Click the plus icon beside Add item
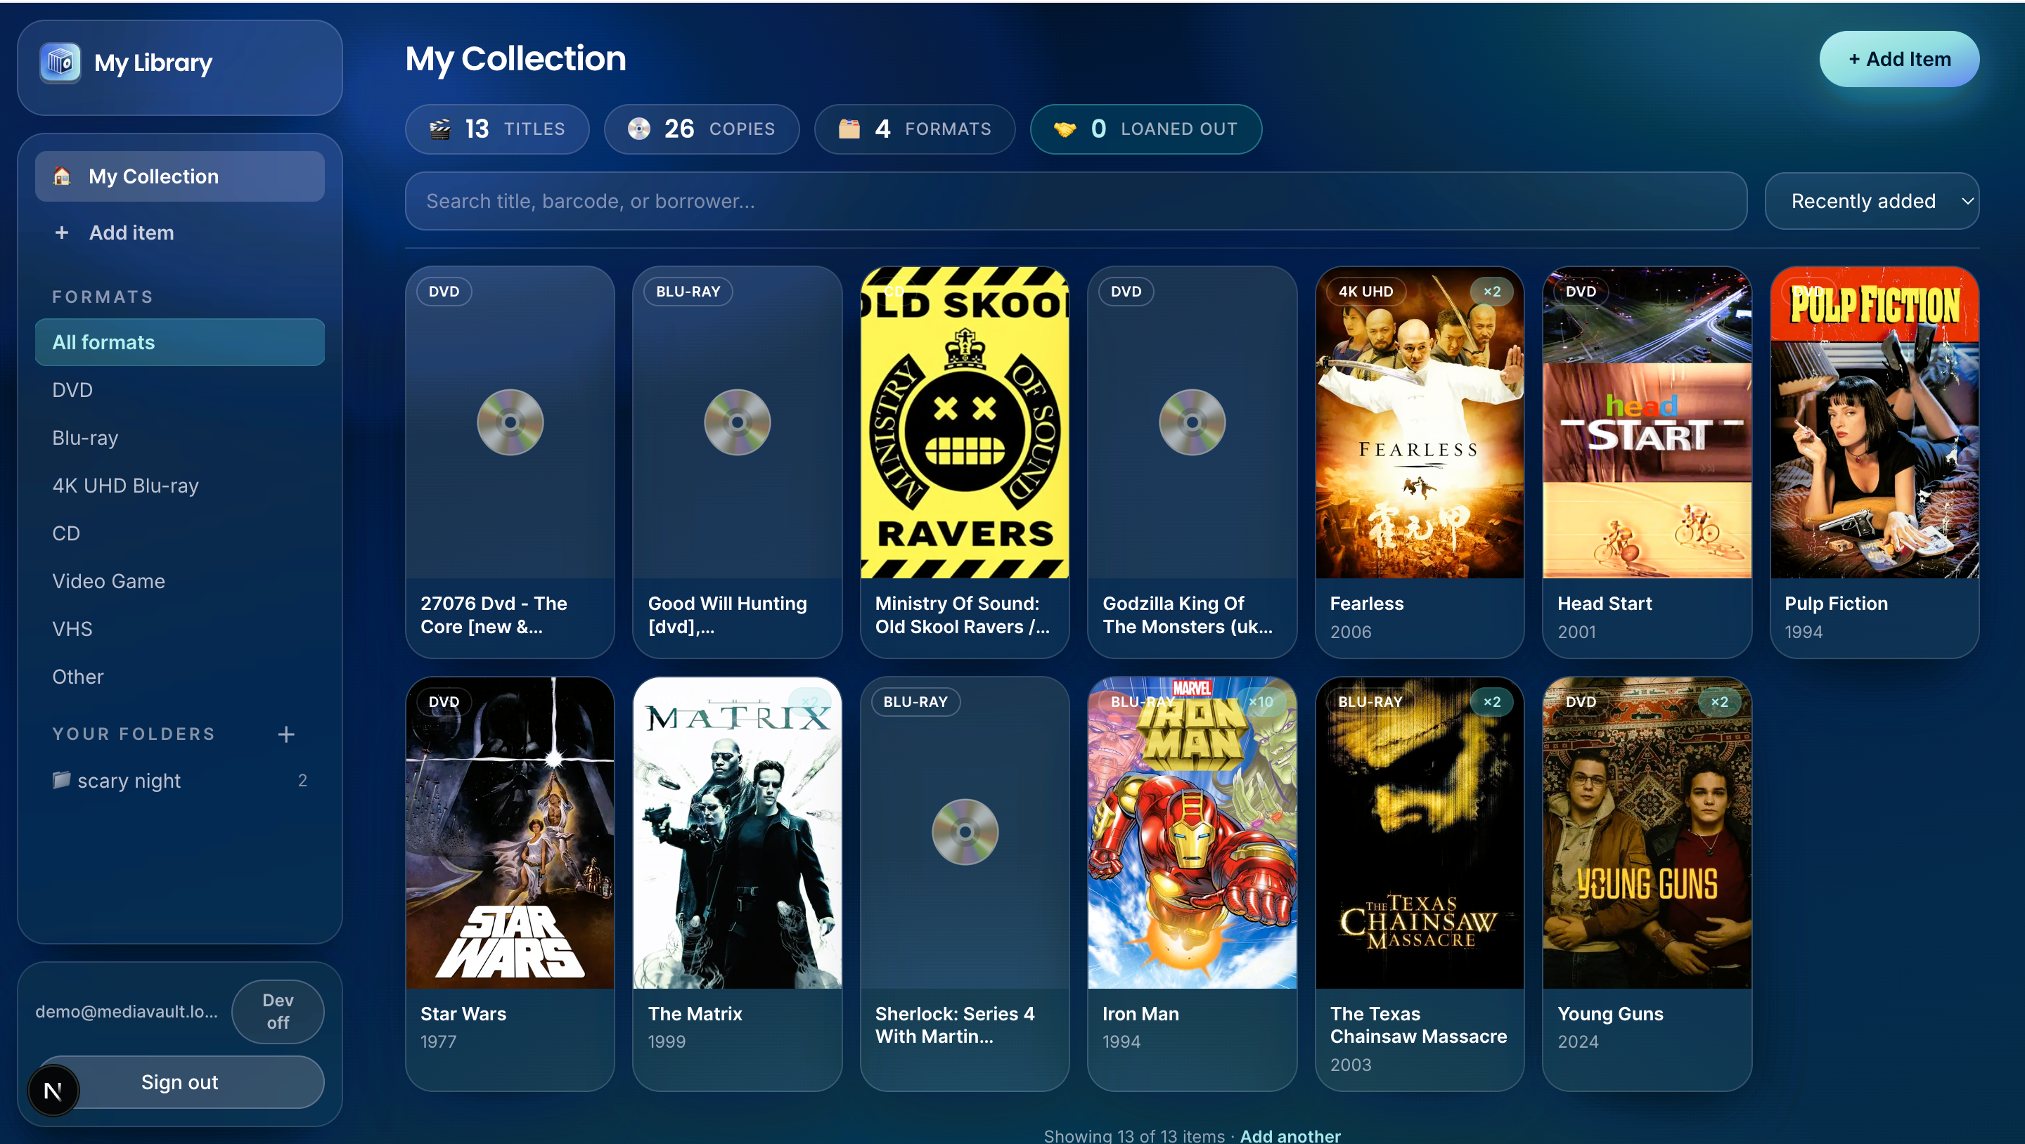The width and height of the screenshot is (2025, 1144). coord(61,233)
